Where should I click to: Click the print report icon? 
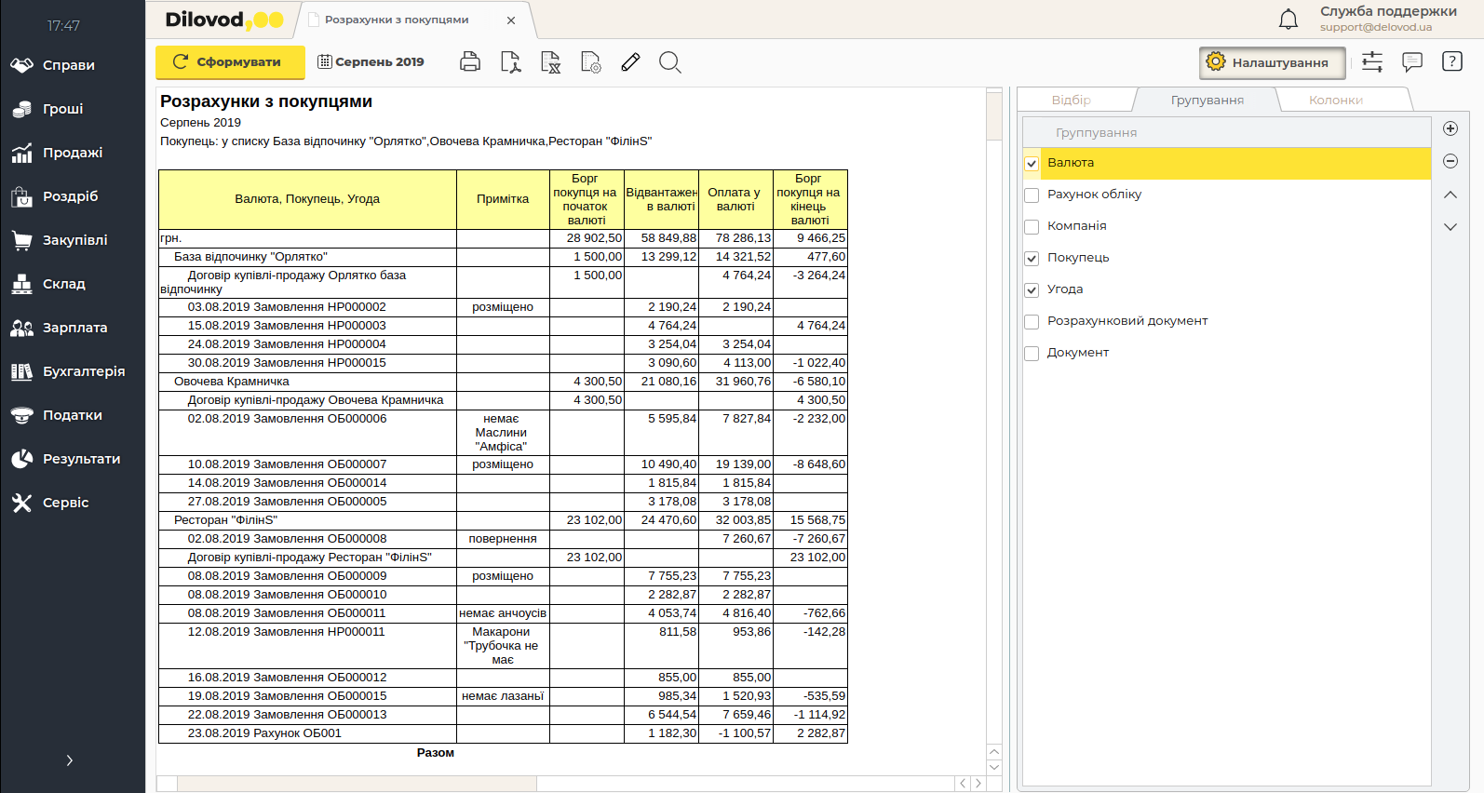point(470,62)
